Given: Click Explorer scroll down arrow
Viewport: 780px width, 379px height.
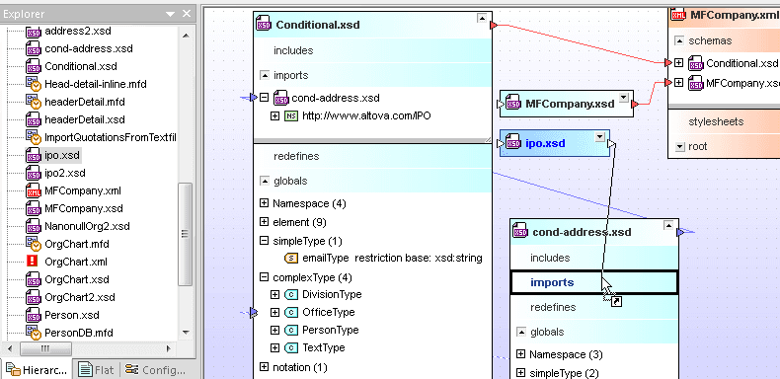Looking at the screenshot, I should 186,333.
